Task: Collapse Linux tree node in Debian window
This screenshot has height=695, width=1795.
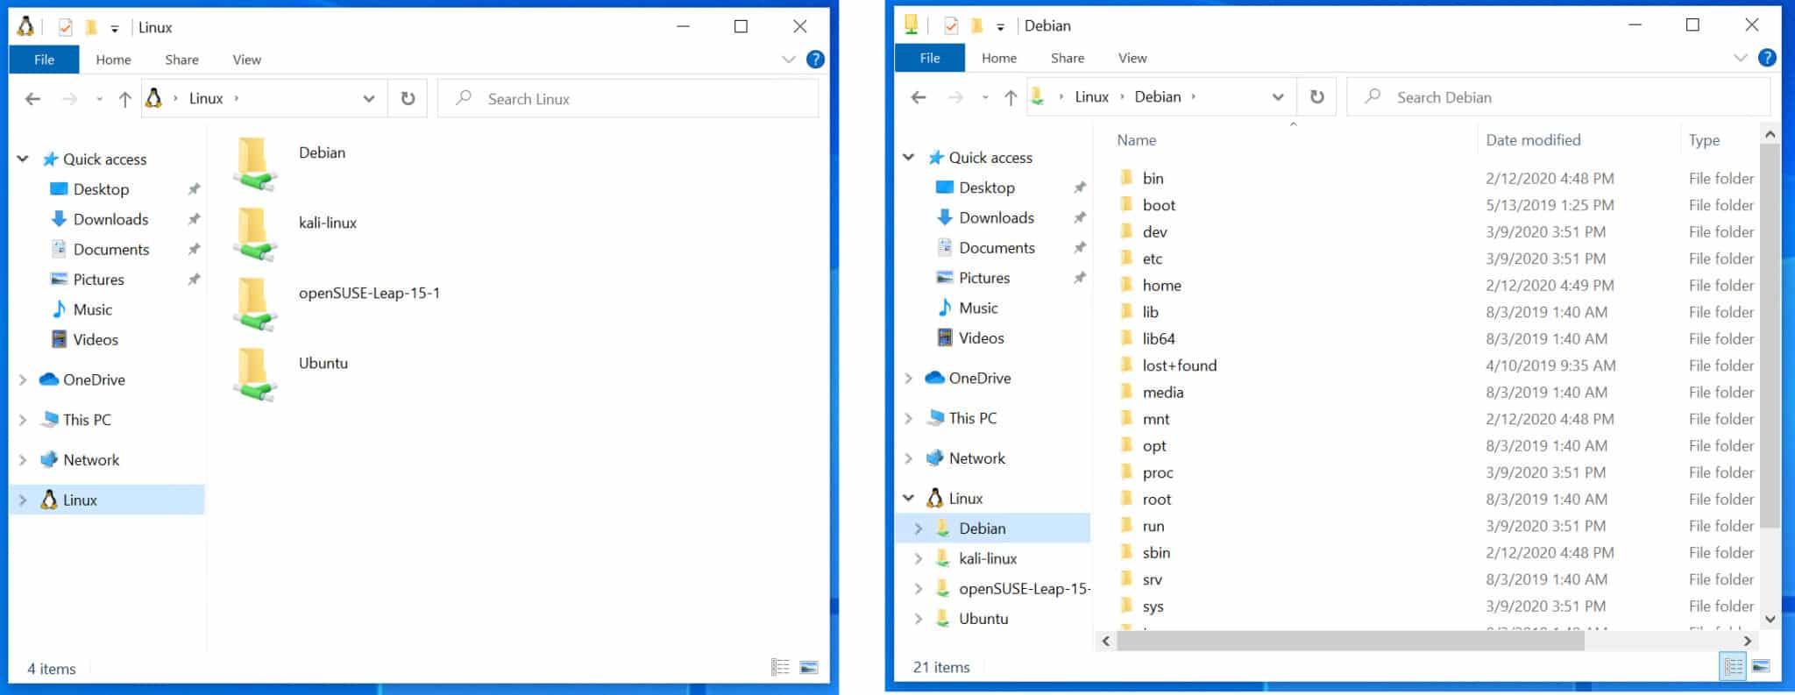Action: click(x=909, y=498)
